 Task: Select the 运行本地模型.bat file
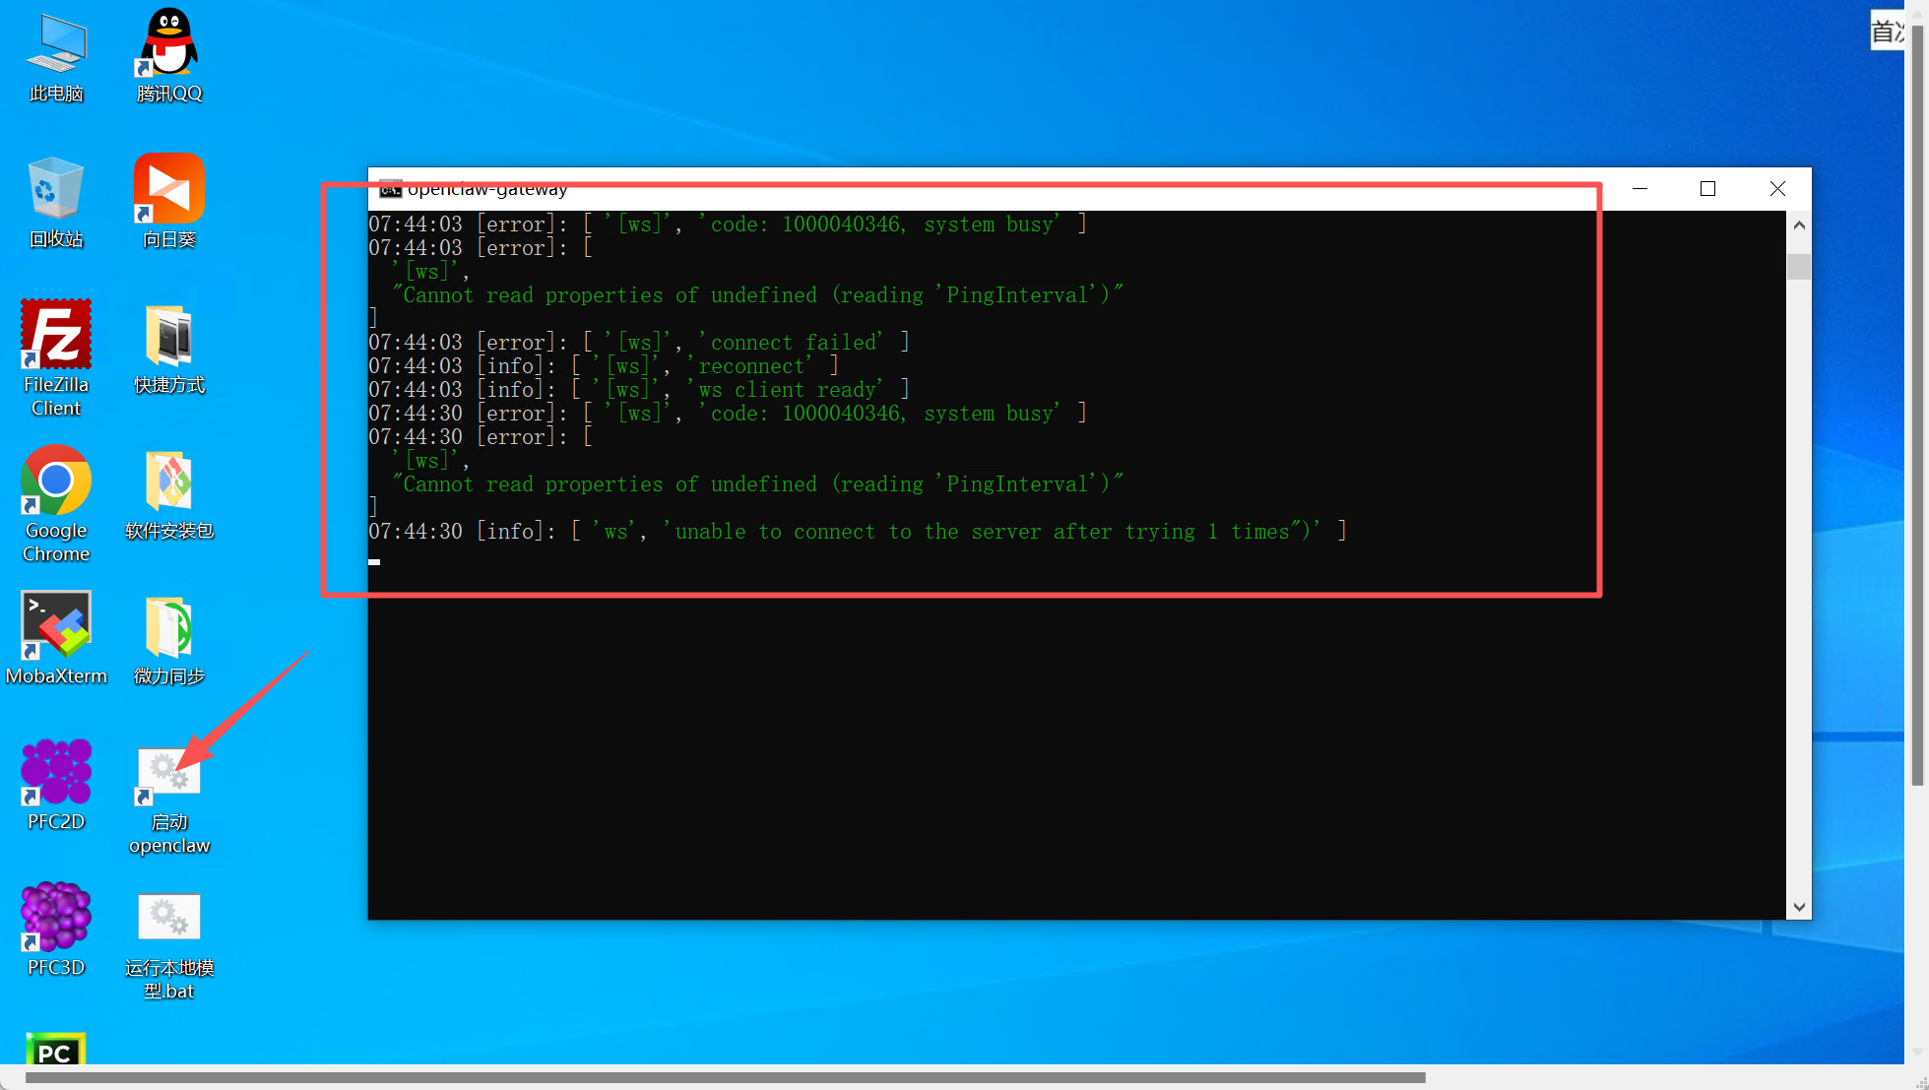tap(169, 918)
